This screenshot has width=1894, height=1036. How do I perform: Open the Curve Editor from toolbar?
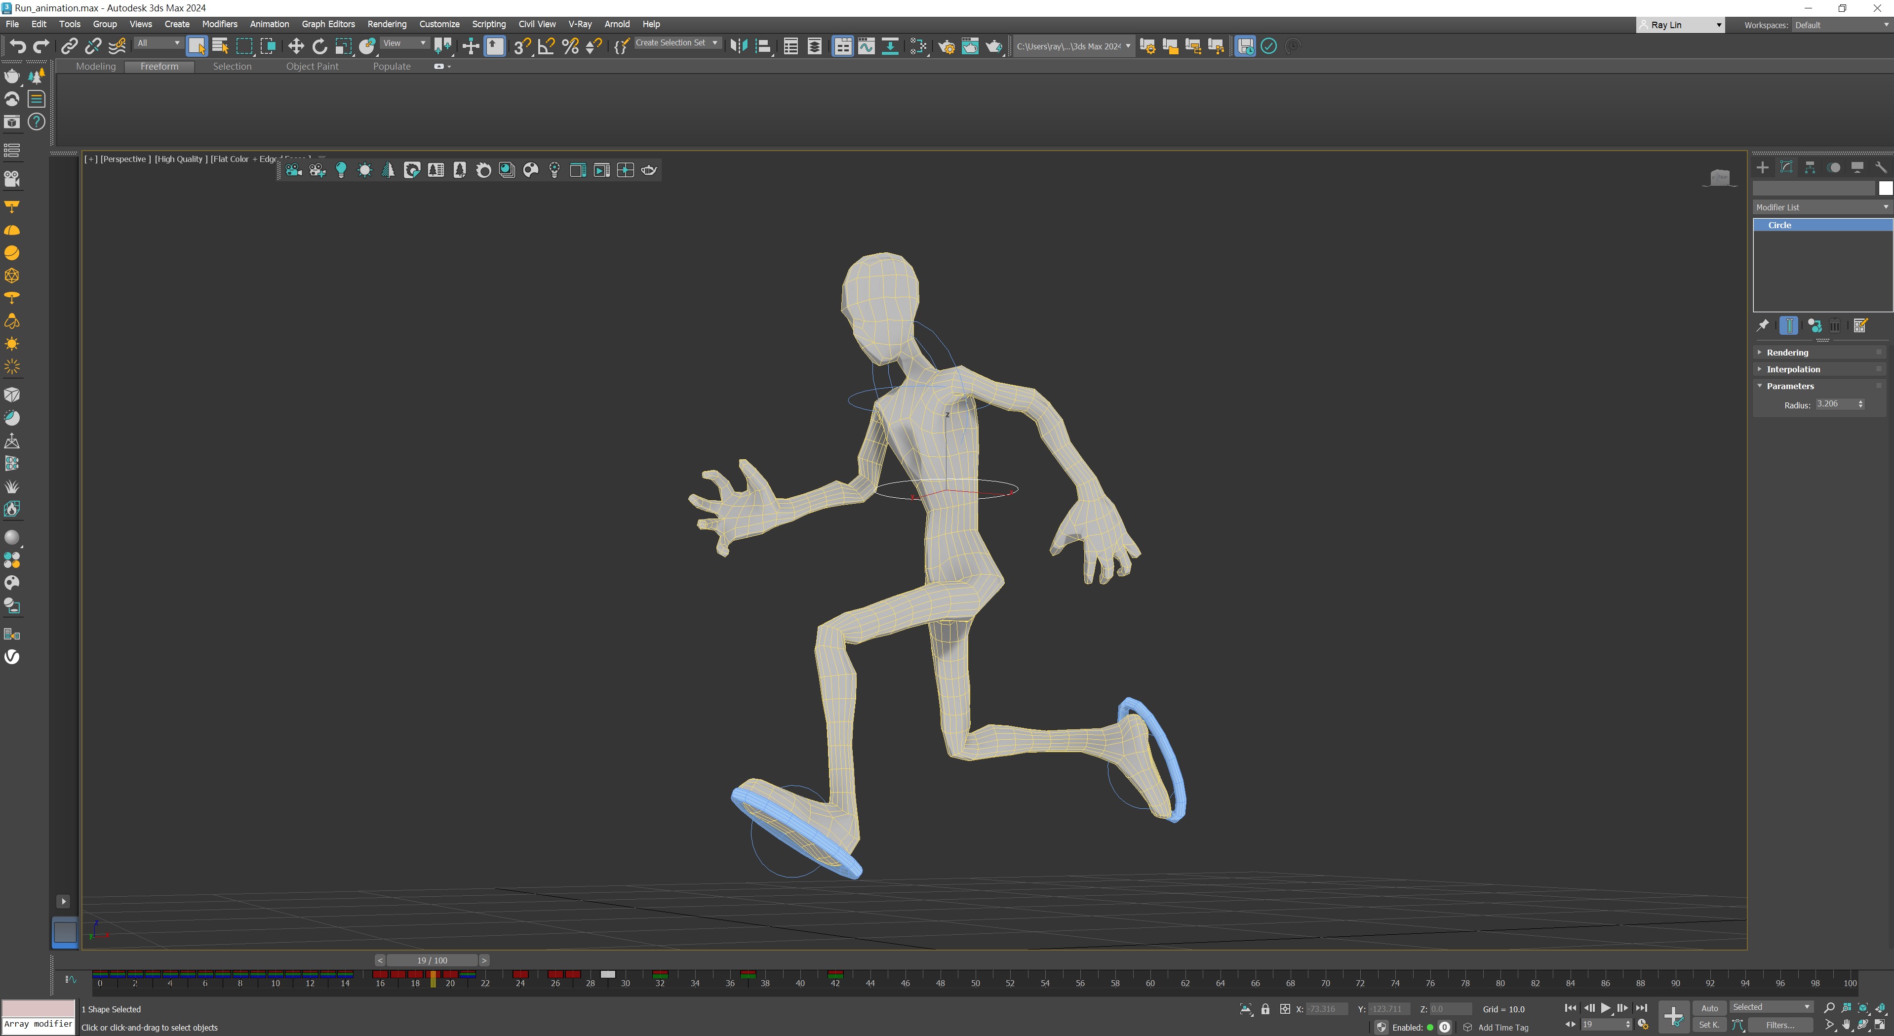click(866, 46)
